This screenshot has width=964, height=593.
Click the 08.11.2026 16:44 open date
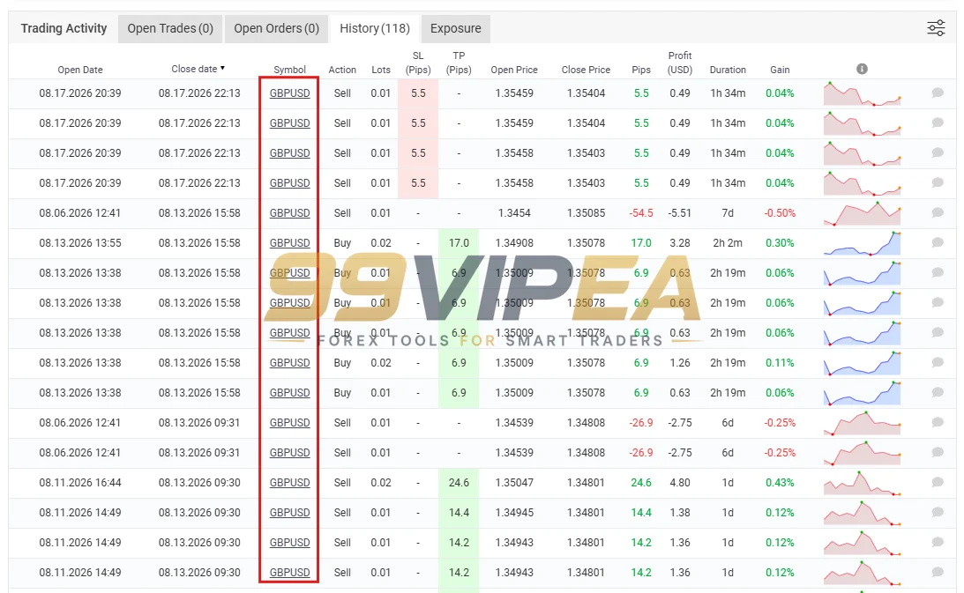[x=80, y=482]
